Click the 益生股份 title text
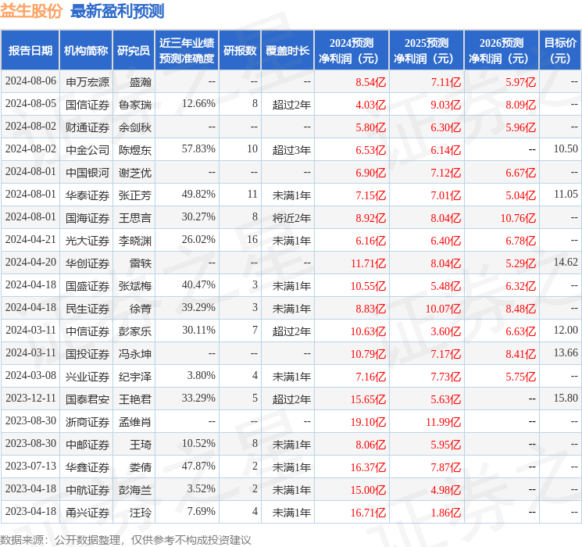582x547 pixels. (31, 11)
